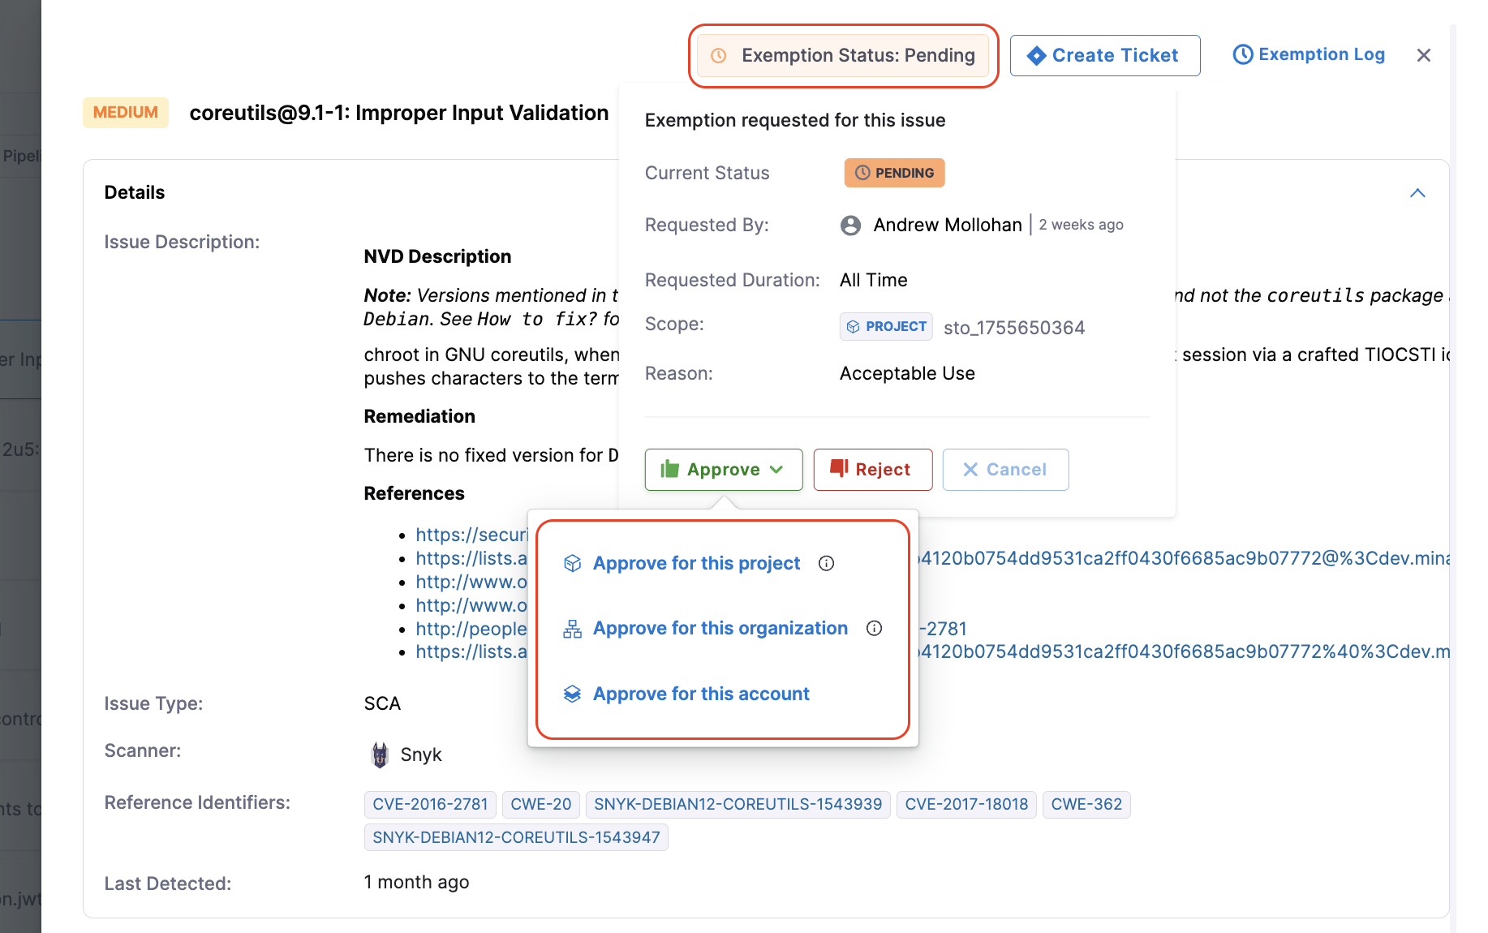Click the user avatar icon beside Andrew Mollohan
This screenshot has height=933, width=1488.
click(x=850, y=225)
